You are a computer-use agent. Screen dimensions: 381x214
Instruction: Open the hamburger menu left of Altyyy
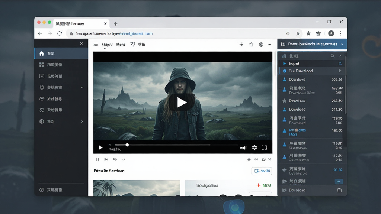(x=96, y=45)
